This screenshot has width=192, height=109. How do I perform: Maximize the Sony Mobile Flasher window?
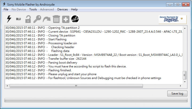pyautogui.click(x=178, y=5)
